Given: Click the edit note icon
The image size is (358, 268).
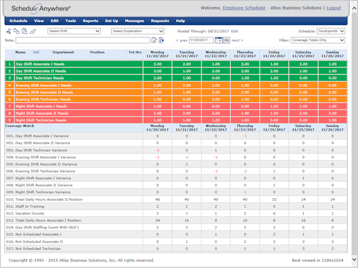Looking at the screenshot, I should point(153,40).
